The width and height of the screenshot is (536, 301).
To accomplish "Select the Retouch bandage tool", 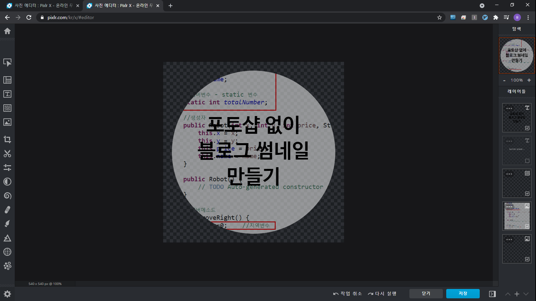I will click(x=7, y=210).
